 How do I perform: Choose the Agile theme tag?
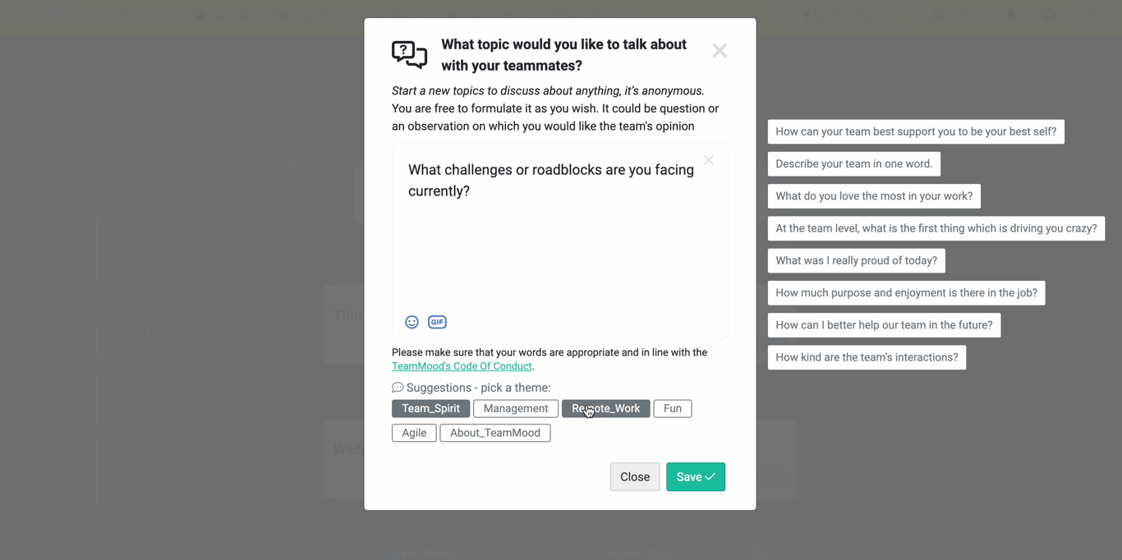(414, 433)
